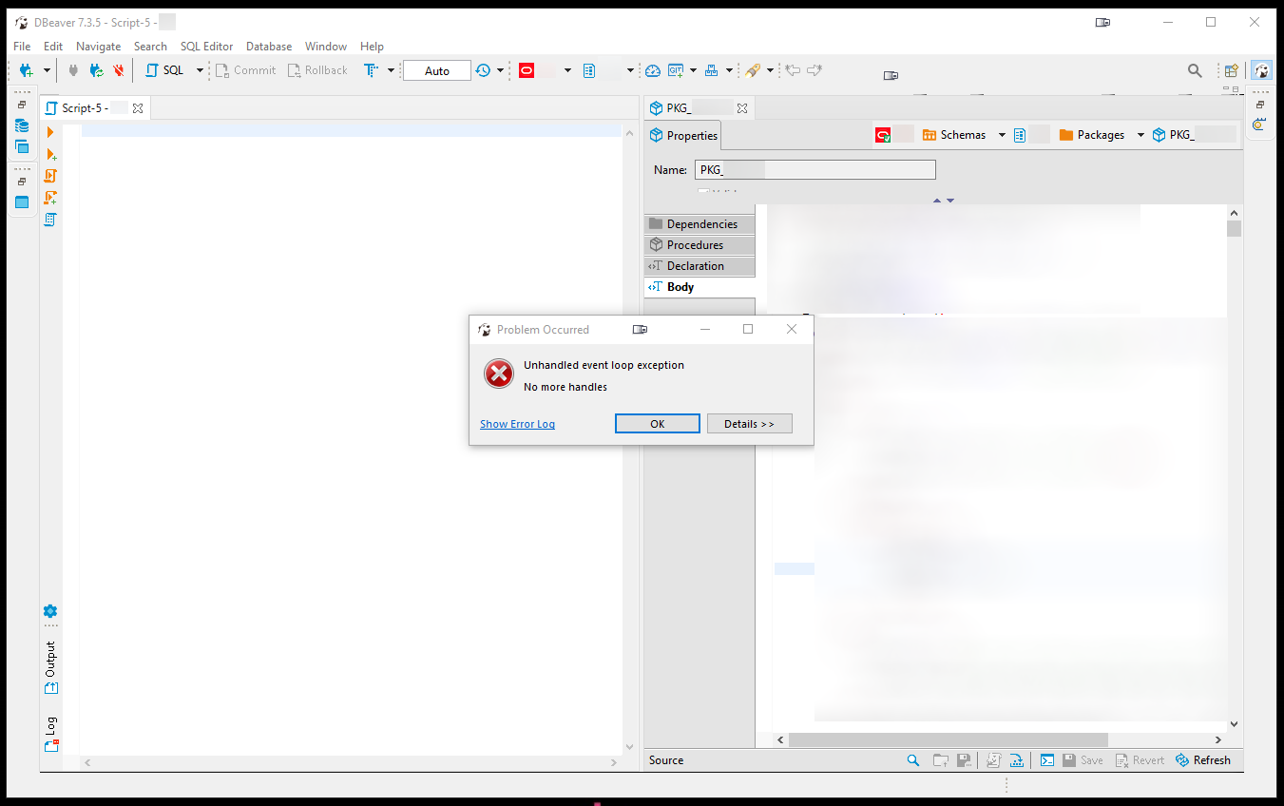Run the Execute SQL script icon
Image resolution: width=1284 pixels, height=806 pixels.
pyautogui.click(x=50, y=176)
